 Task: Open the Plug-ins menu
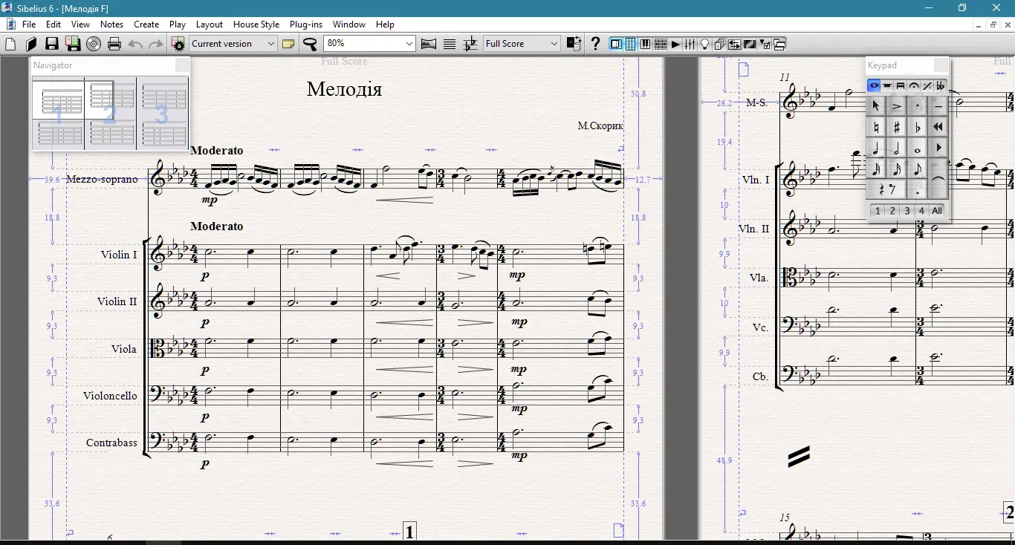[305, 24]
